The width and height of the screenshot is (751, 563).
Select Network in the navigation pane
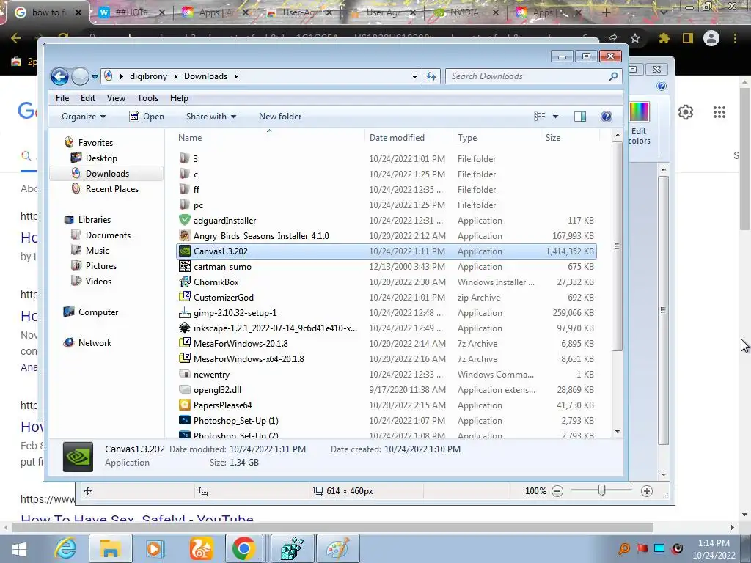coord(95,343)
